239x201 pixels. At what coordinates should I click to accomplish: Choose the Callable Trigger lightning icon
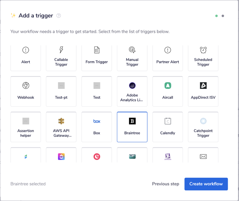(61, 50)
